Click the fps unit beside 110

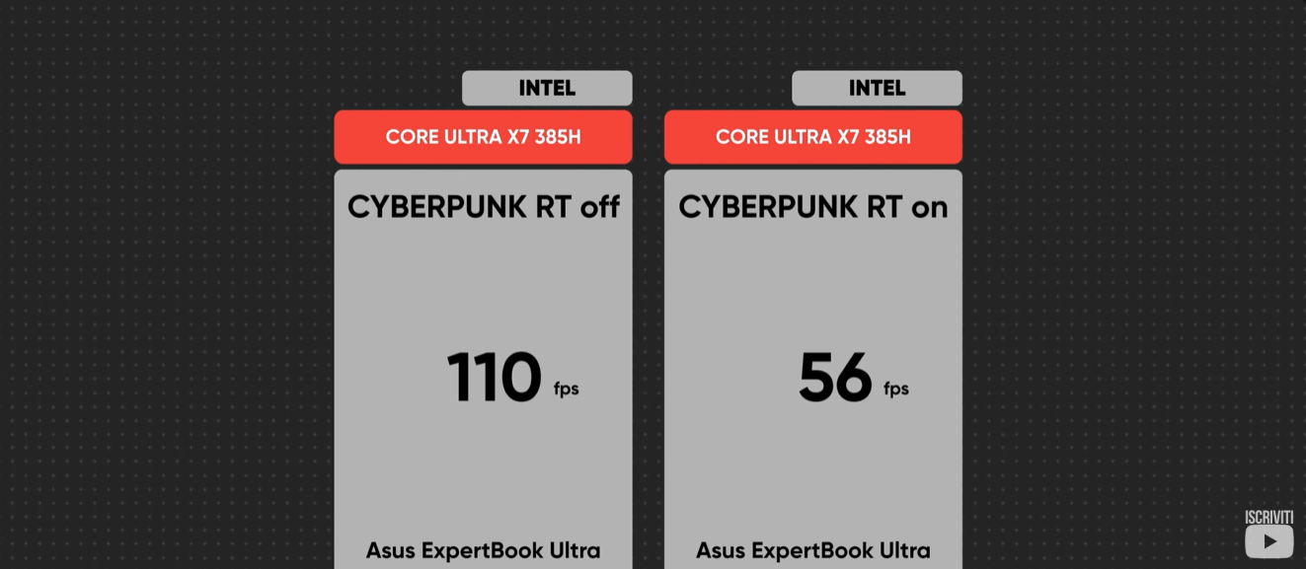[x=567, y=389]
